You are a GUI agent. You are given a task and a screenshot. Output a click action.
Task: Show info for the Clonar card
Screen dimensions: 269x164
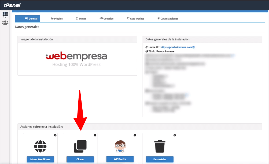pos(95,135)
